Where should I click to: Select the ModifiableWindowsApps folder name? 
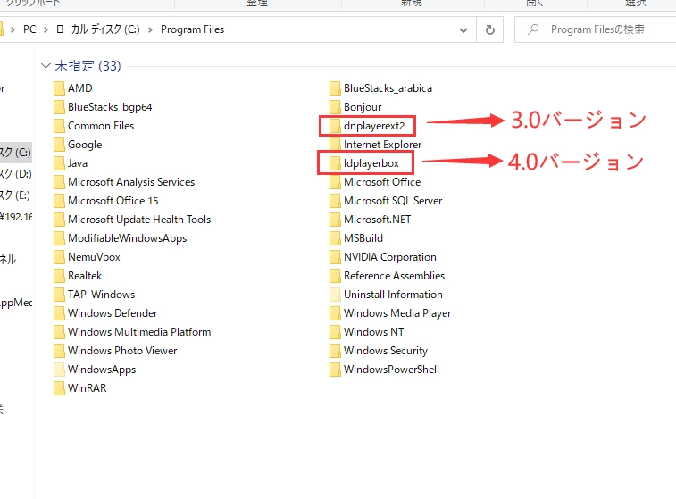[127, 238]
